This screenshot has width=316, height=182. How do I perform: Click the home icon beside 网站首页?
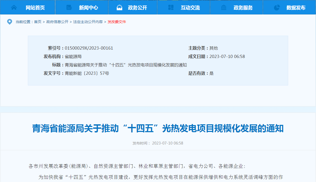pos(14,8)
